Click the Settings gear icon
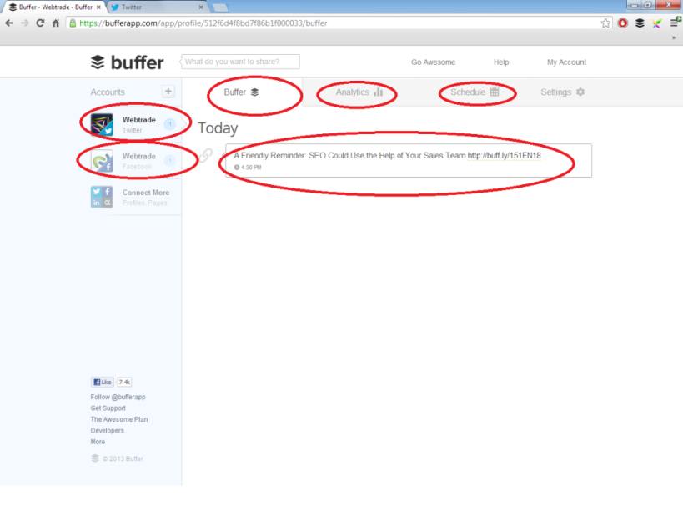The image size is (683, 525). (x=580, y=92)
